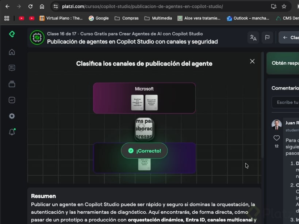
Task: Report the class with the flag icon
Action: (267, 37)
